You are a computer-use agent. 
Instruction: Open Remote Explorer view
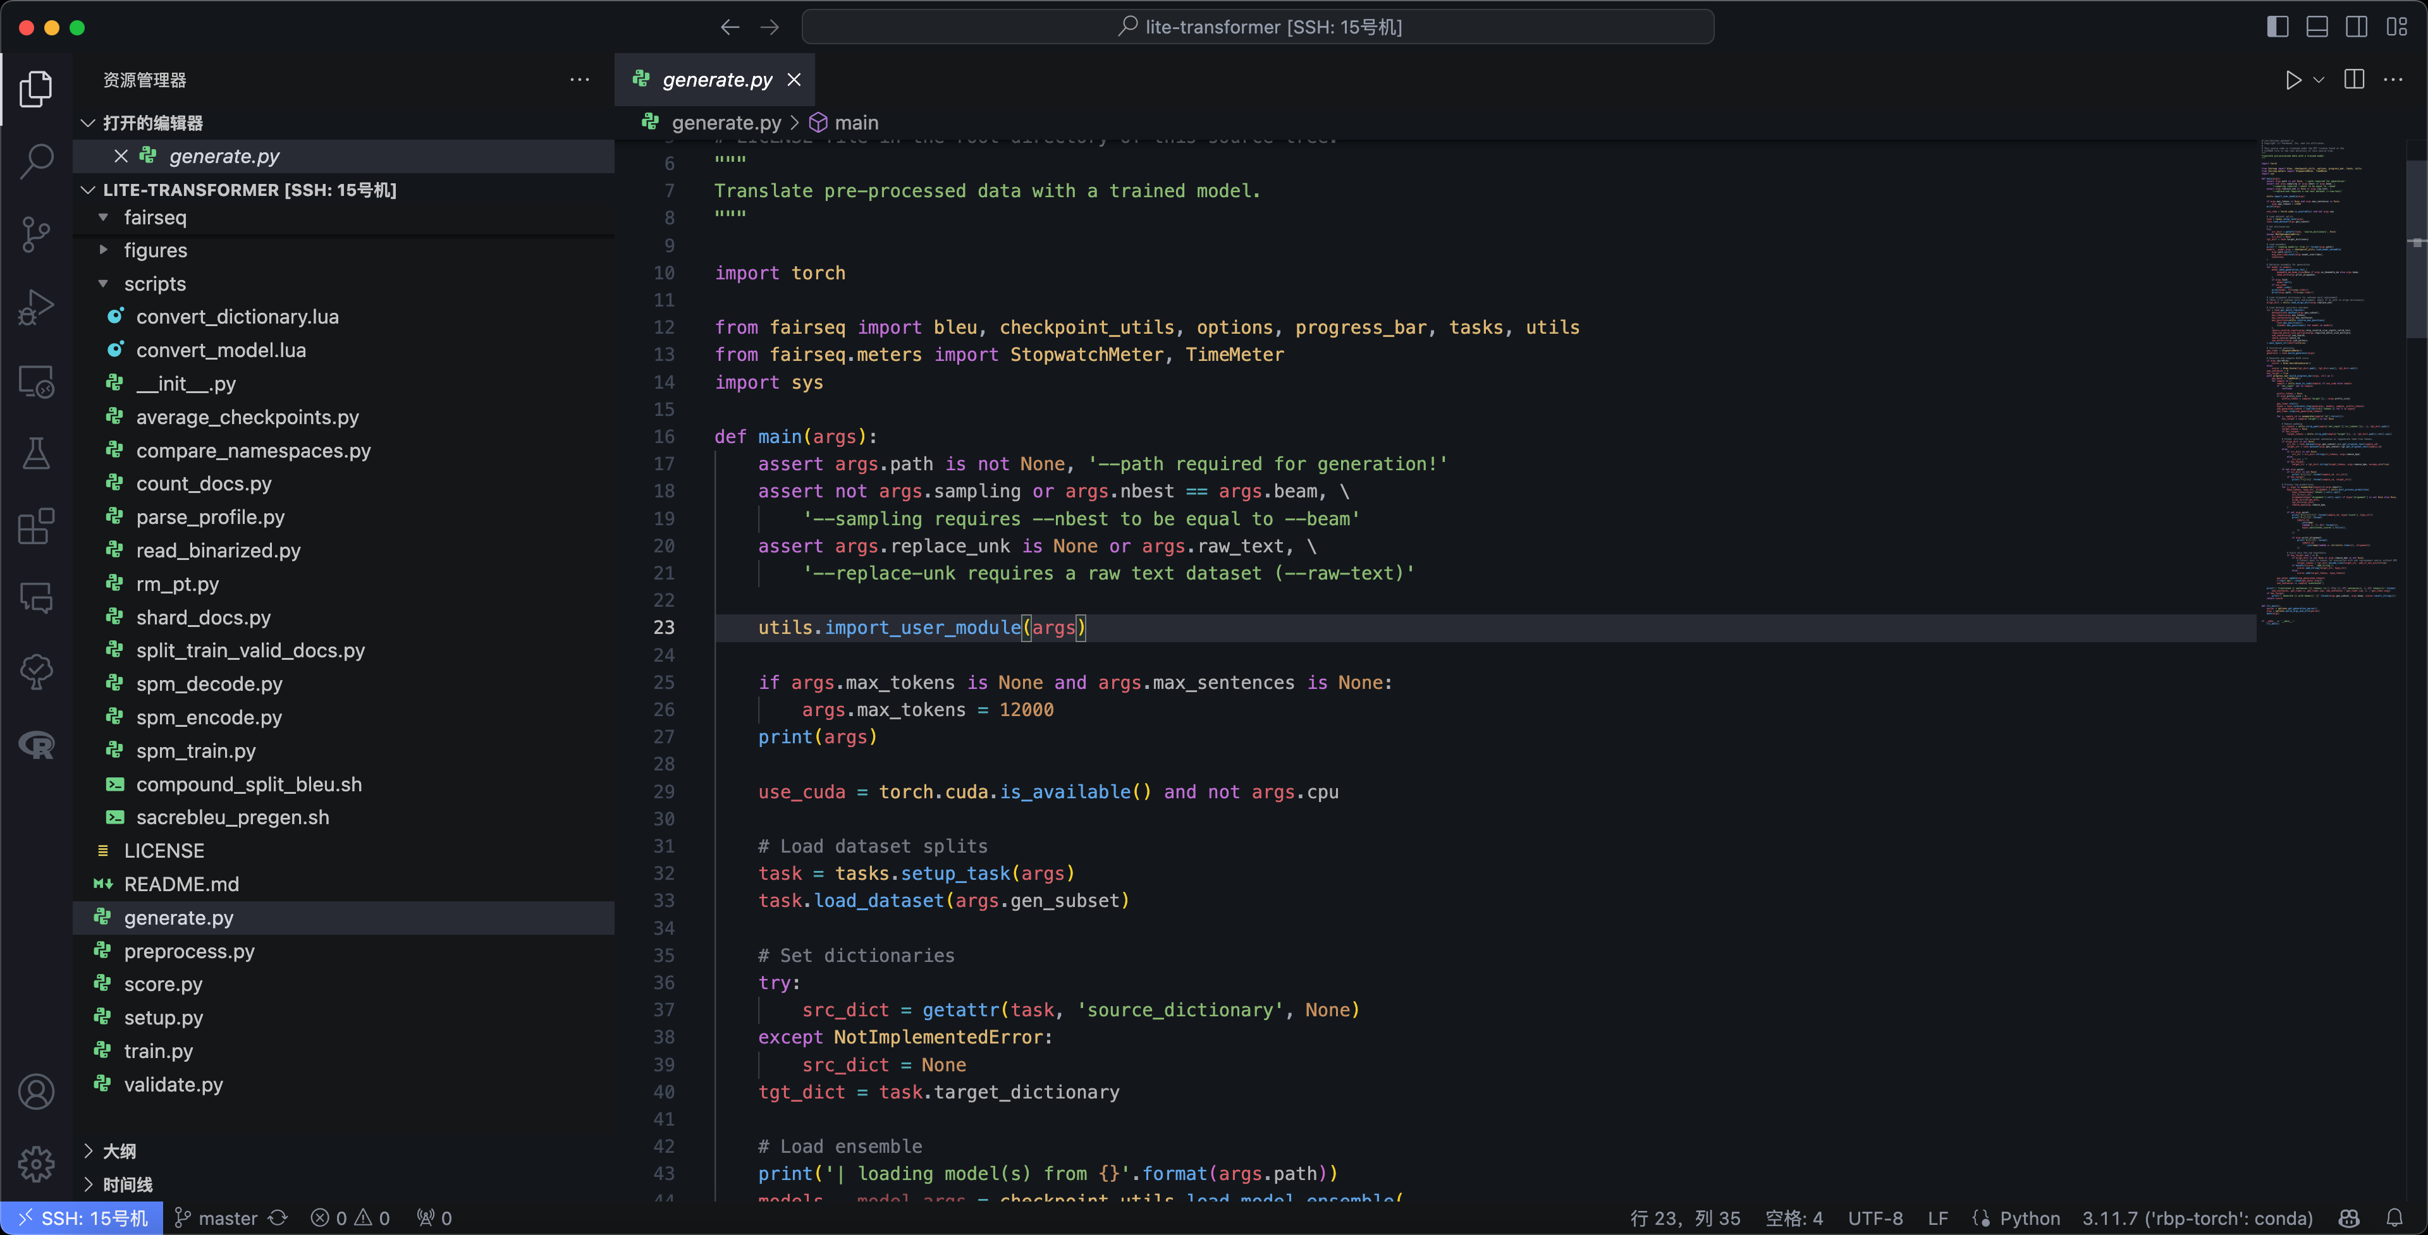(36, 380)
